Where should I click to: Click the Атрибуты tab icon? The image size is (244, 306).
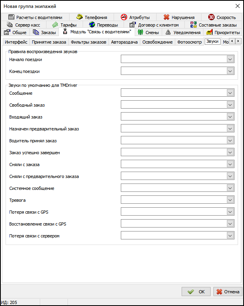124,17
